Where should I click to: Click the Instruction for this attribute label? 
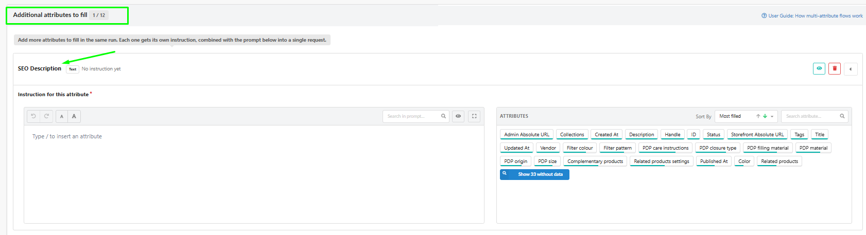click(54, 94)
